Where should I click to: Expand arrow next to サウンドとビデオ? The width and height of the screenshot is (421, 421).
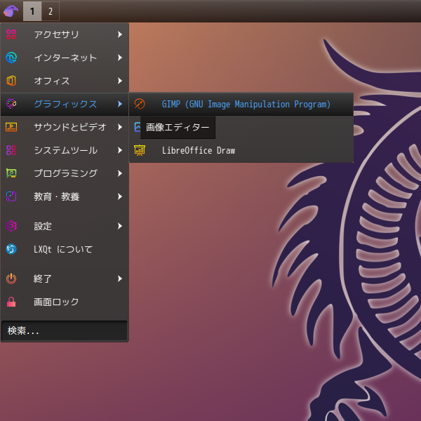(120, 127)
